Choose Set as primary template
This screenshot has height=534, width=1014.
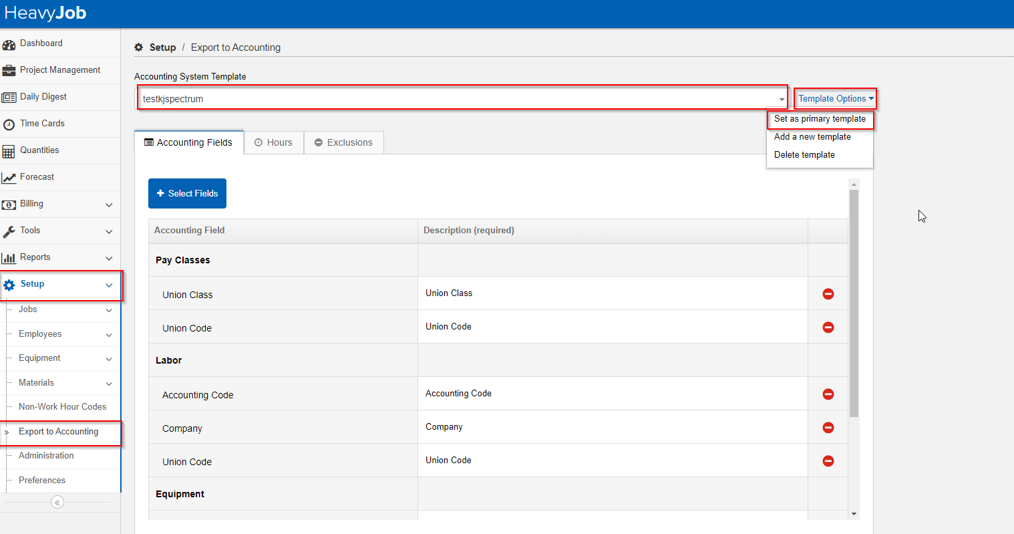820,120
